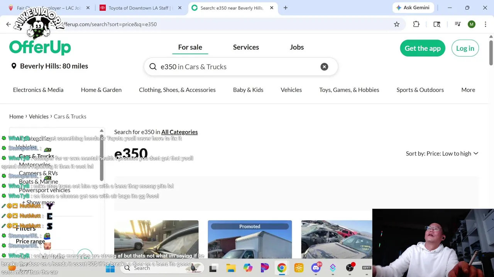
Task: Open Vehicles category in top menu
Action: click(x=291, y=90)
